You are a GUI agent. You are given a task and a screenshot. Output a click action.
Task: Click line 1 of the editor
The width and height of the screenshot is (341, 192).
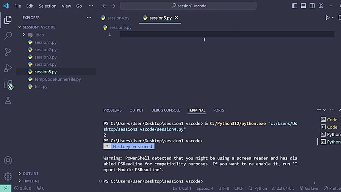pos(227,34)
